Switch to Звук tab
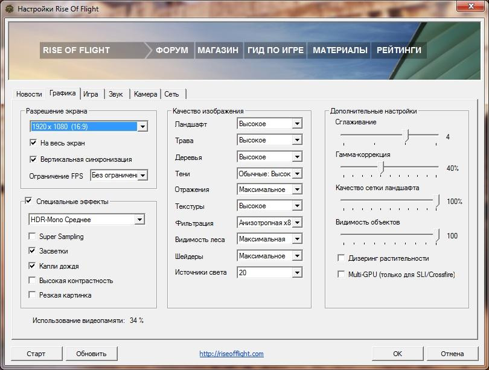489x370 pixels. click(116, 94)
